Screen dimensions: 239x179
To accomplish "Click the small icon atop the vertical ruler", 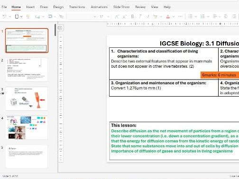I will (x=60, y=28).
